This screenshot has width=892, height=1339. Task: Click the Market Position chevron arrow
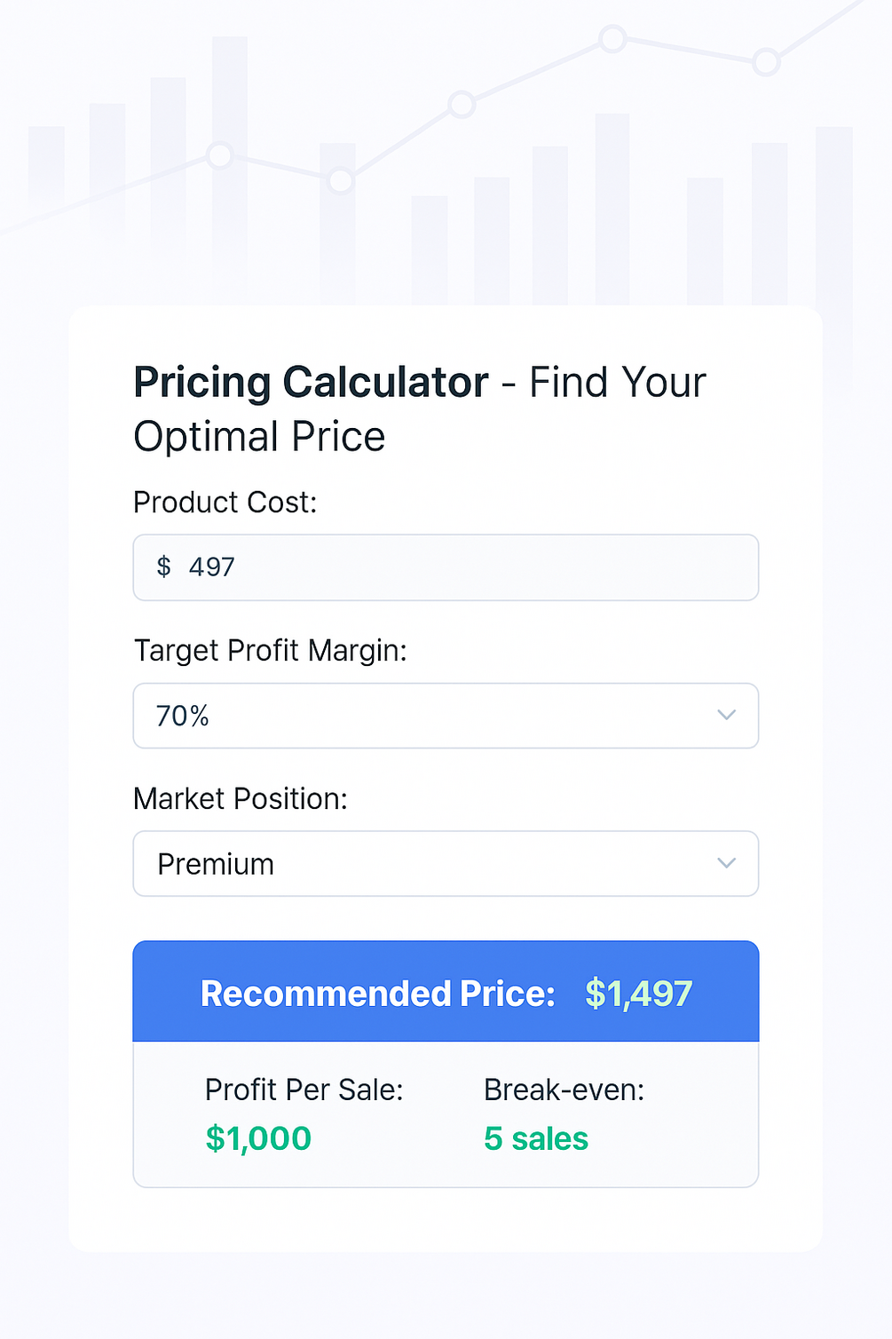click(726, 863)
